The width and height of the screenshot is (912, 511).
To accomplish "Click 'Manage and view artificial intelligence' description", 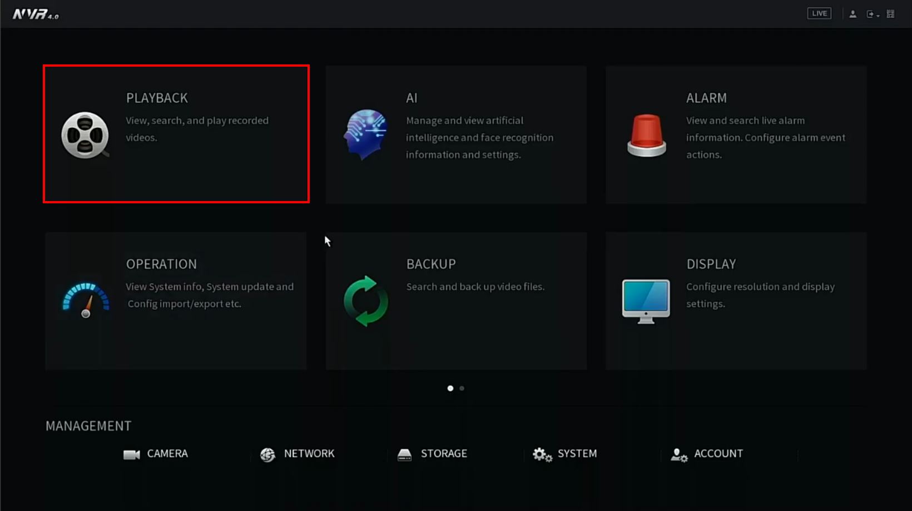I will (x=479, y=137).
